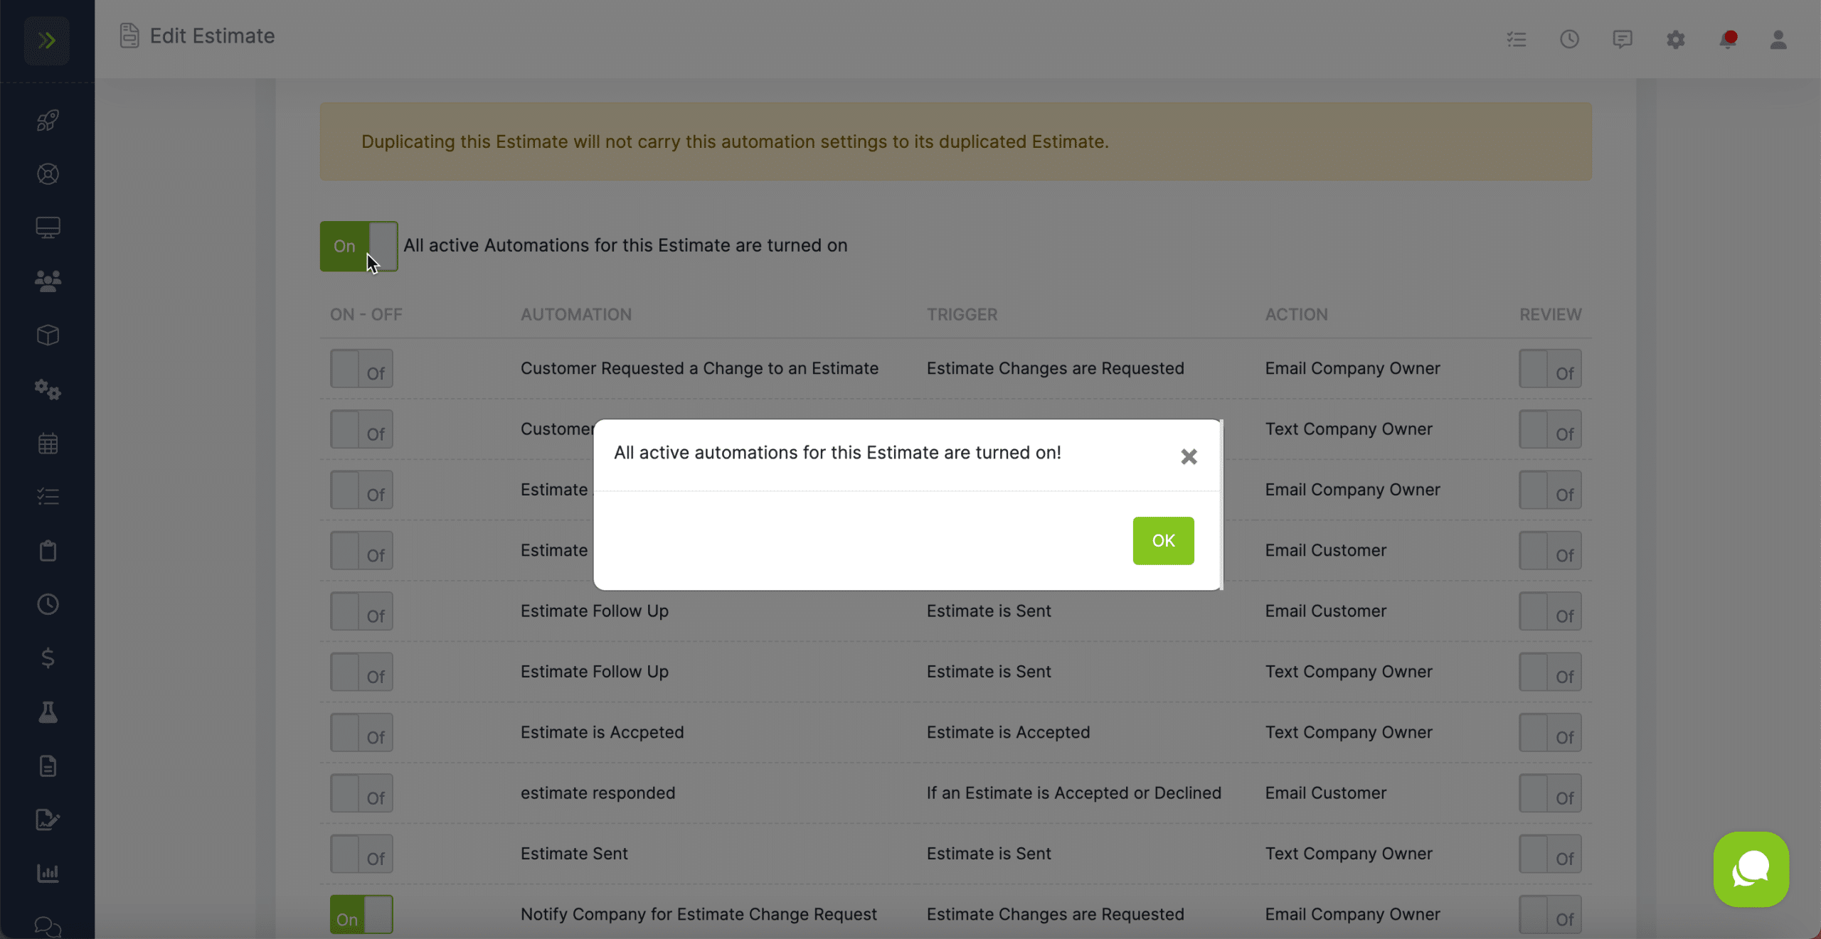This screenshot has width=1821, height=939.
Task: Turn off Notify Company for Estimate Change Request
Action: point(361,914)
